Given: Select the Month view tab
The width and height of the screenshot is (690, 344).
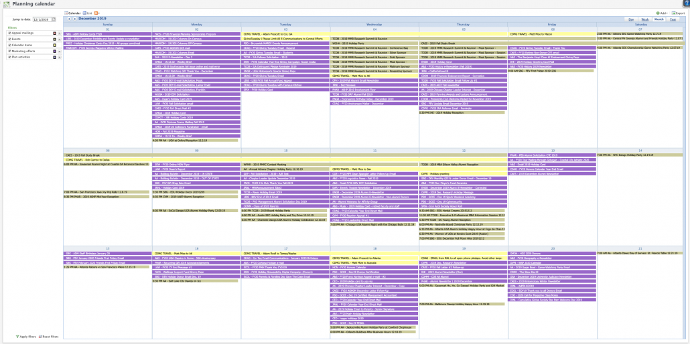Looking at the screenshot, I should (659, 19).
